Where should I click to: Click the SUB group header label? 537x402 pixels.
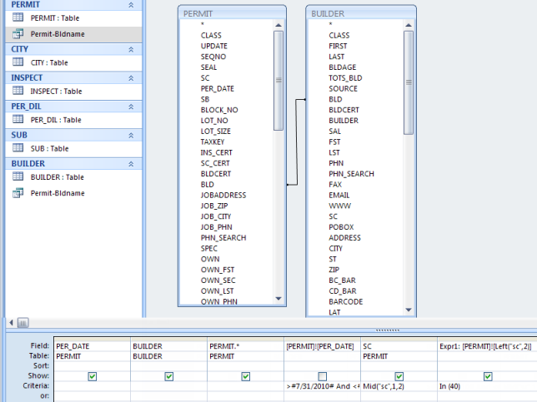pyautogui.click(x=20, y=135)
